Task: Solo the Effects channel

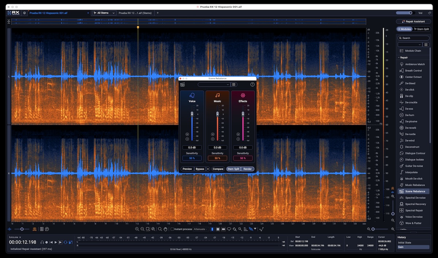Action: 238,139
